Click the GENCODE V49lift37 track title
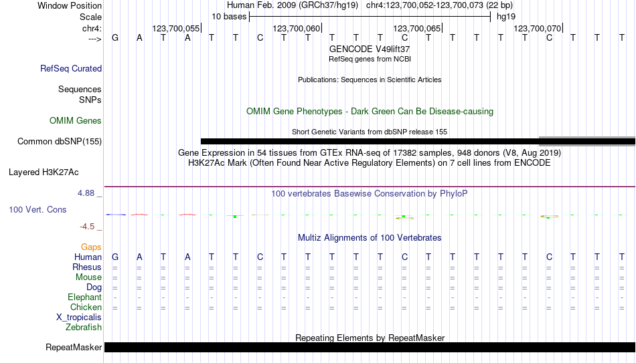This screenshot has height=363, width=636. 370,49
